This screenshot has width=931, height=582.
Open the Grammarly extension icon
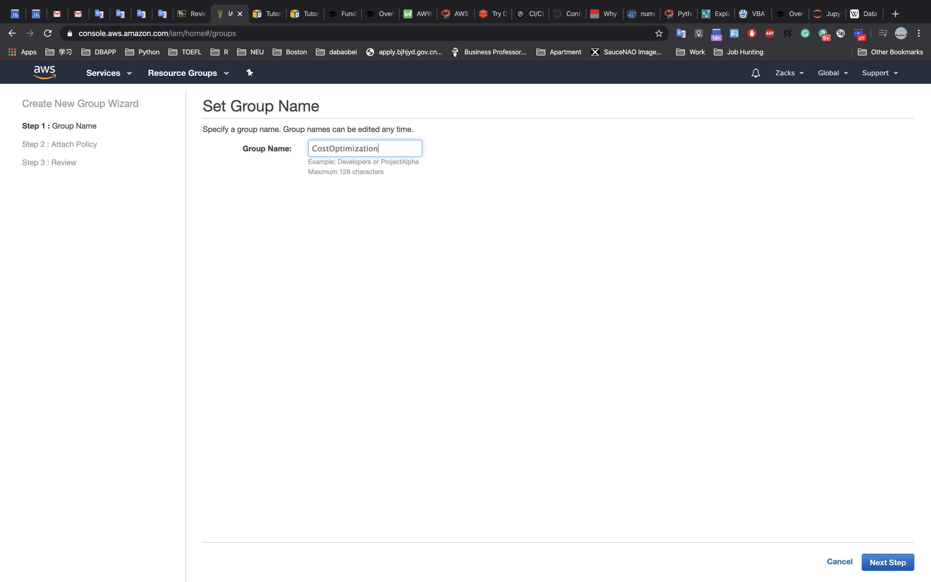[805, 34]
